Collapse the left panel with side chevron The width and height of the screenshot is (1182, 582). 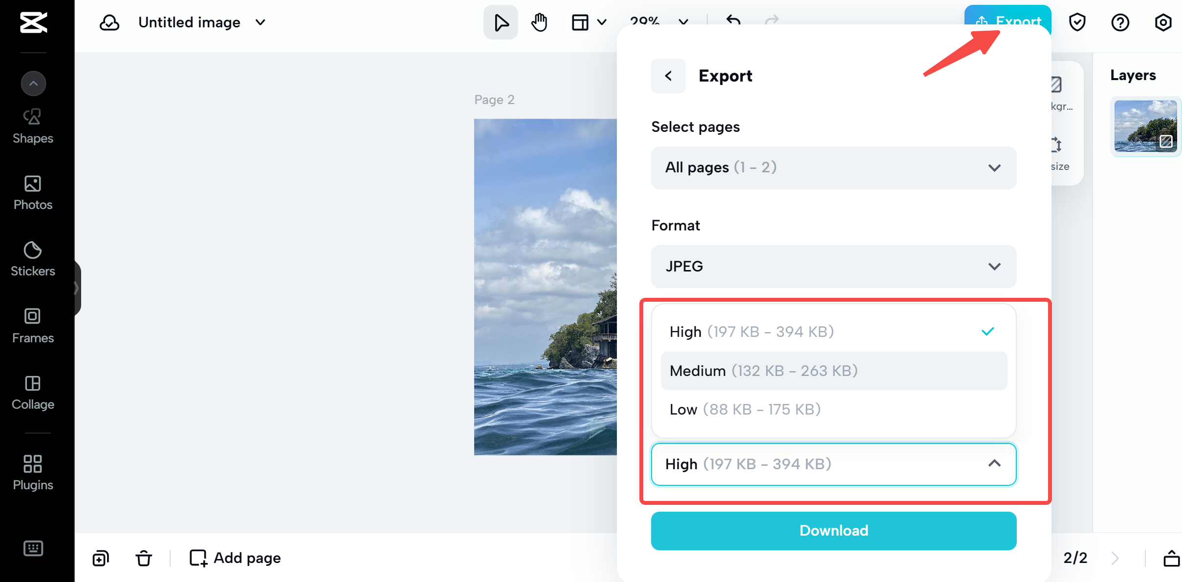tap(77, 288)
